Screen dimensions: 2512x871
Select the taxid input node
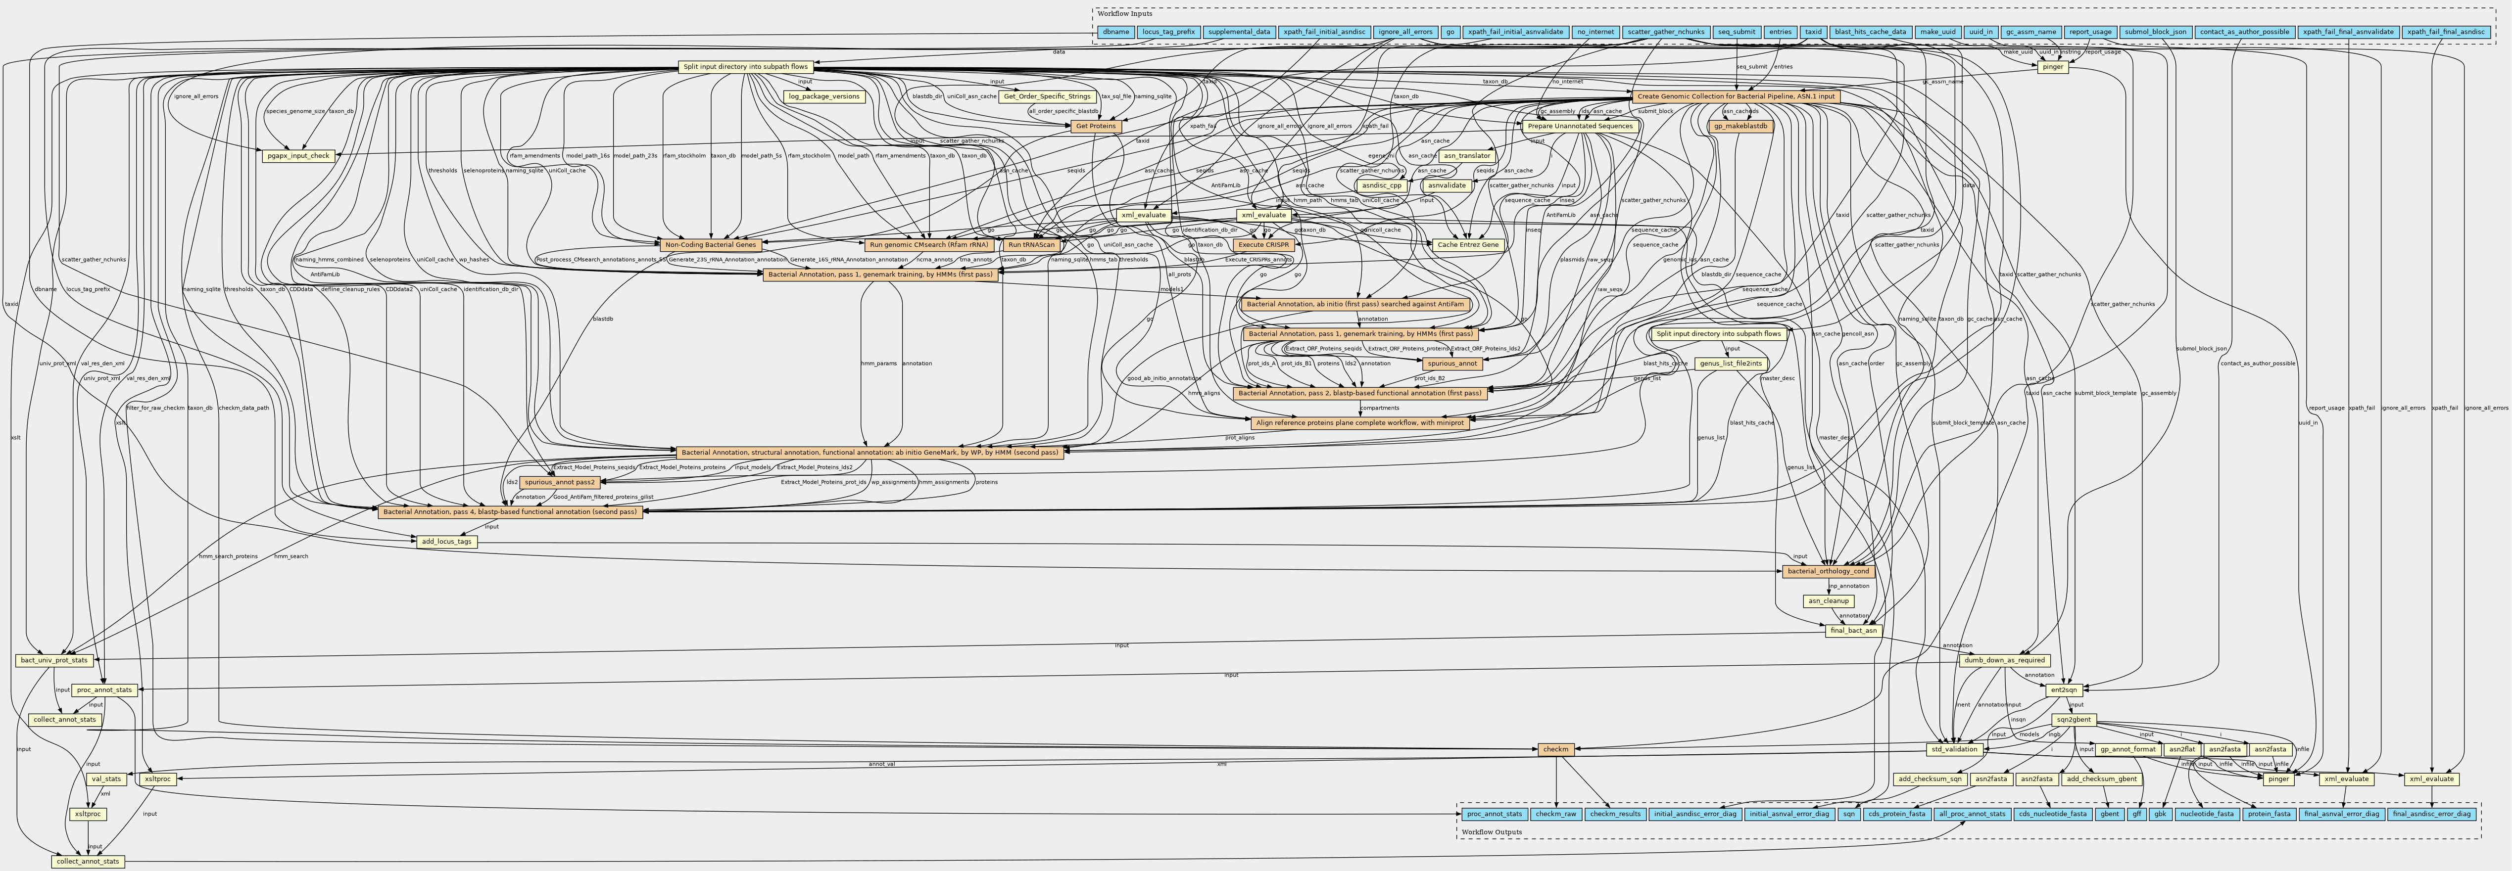(x=1813, y=32)
